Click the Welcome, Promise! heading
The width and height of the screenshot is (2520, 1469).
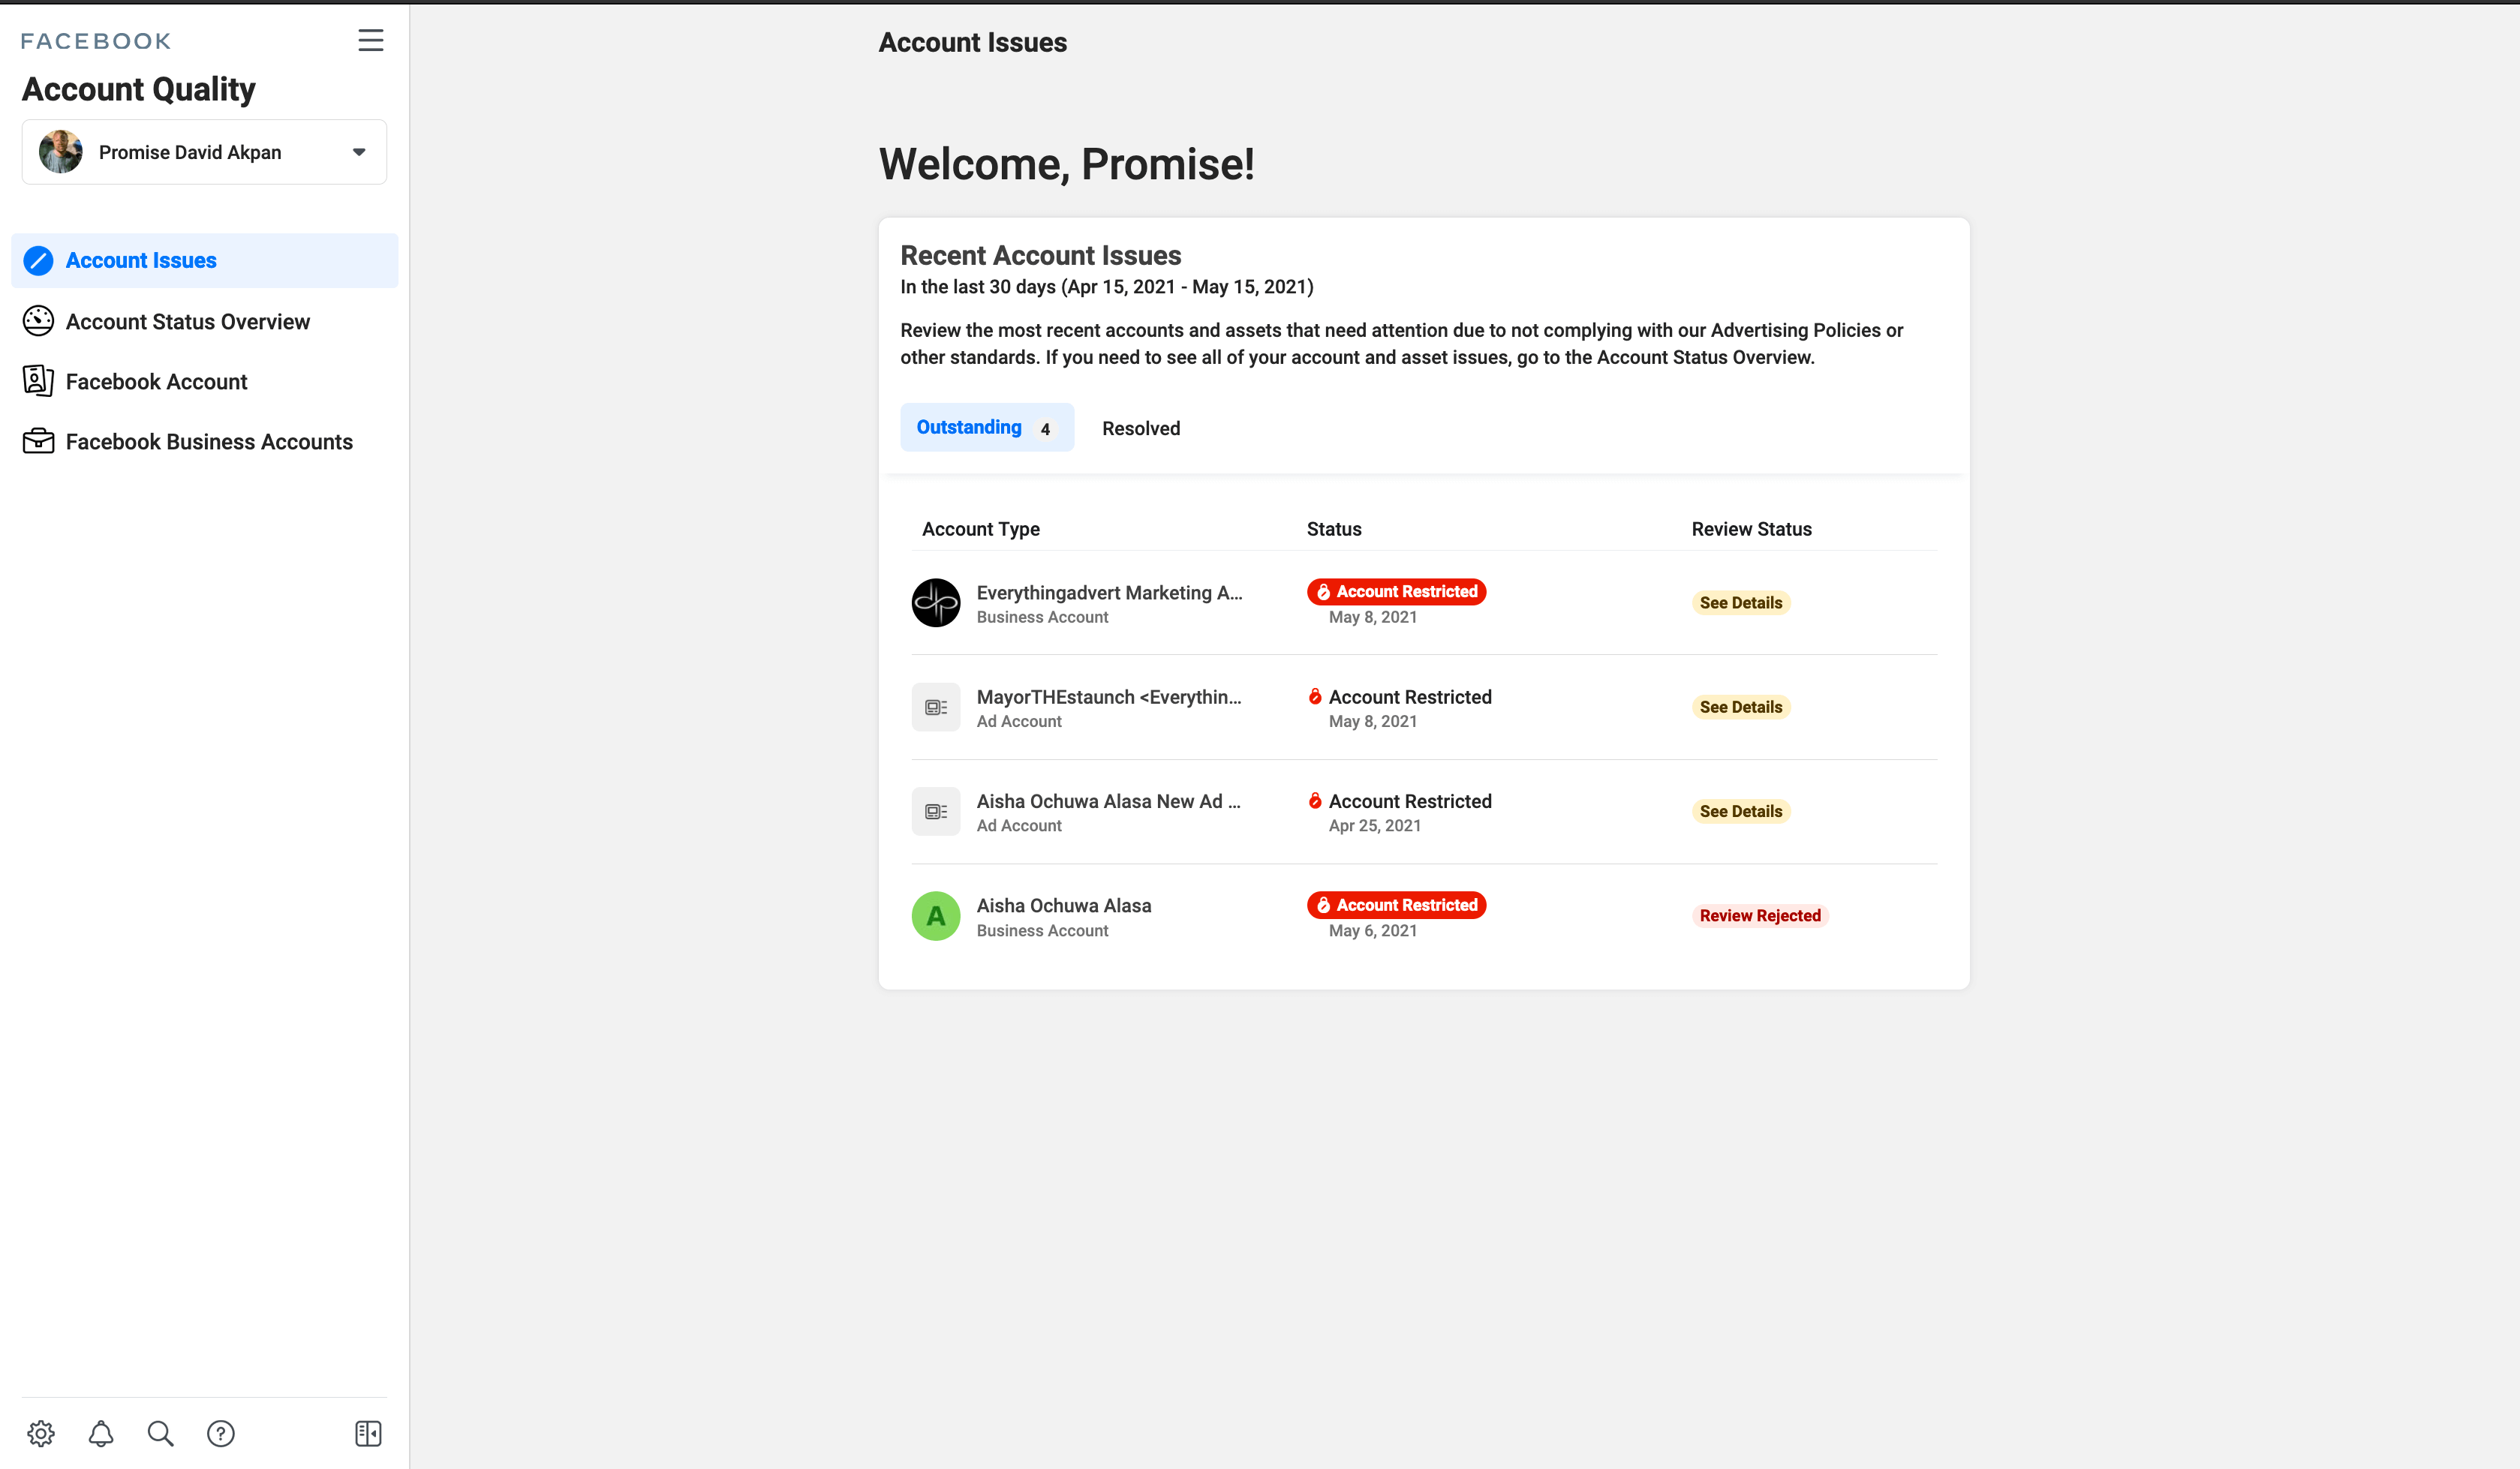coord(1066,164)
